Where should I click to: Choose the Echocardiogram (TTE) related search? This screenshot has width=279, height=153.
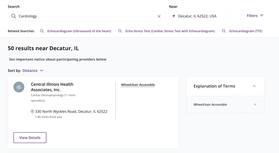[x=246, y=31]
